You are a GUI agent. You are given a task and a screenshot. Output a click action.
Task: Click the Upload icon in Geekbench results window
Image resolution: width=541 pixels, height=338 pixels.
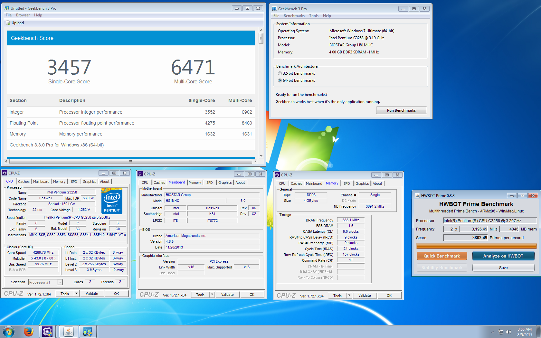click(x=8, y=23)
